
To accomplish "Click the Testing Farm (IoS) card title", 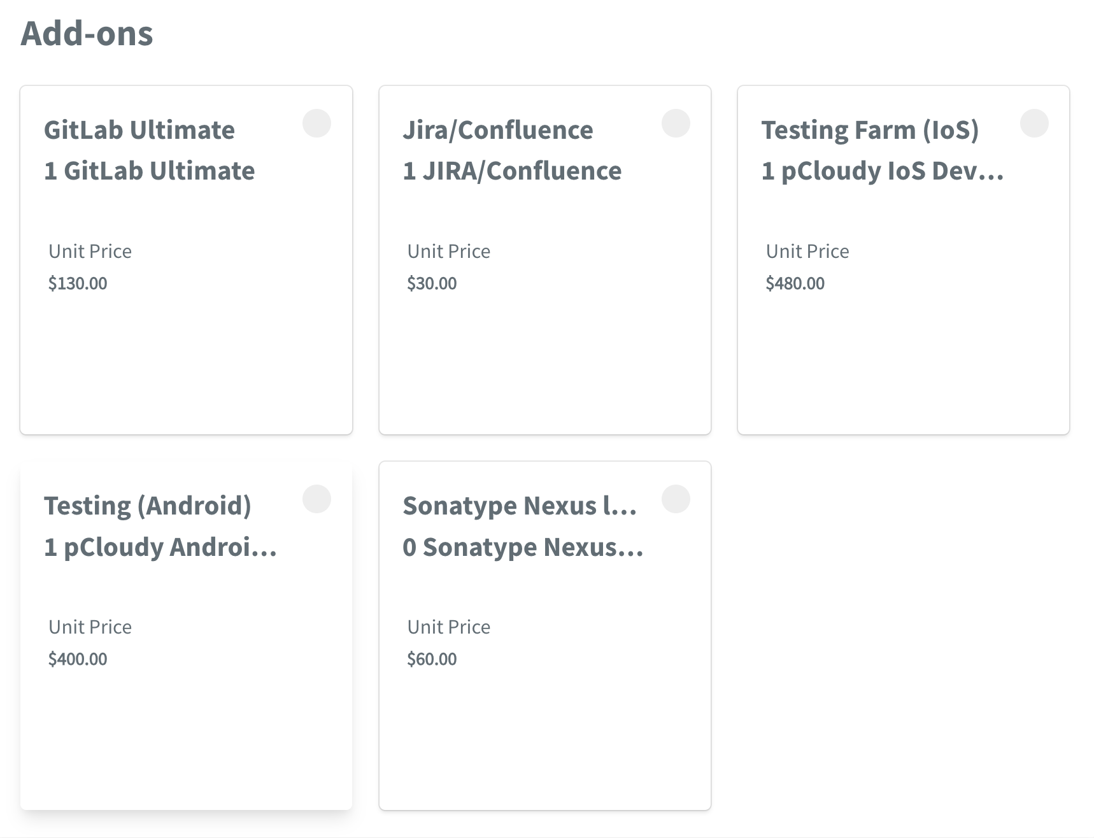I will point(870,130).
